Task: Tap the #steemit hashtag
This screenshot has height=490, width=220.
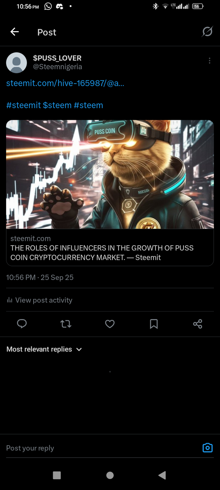Action: [x=23, y=105]
